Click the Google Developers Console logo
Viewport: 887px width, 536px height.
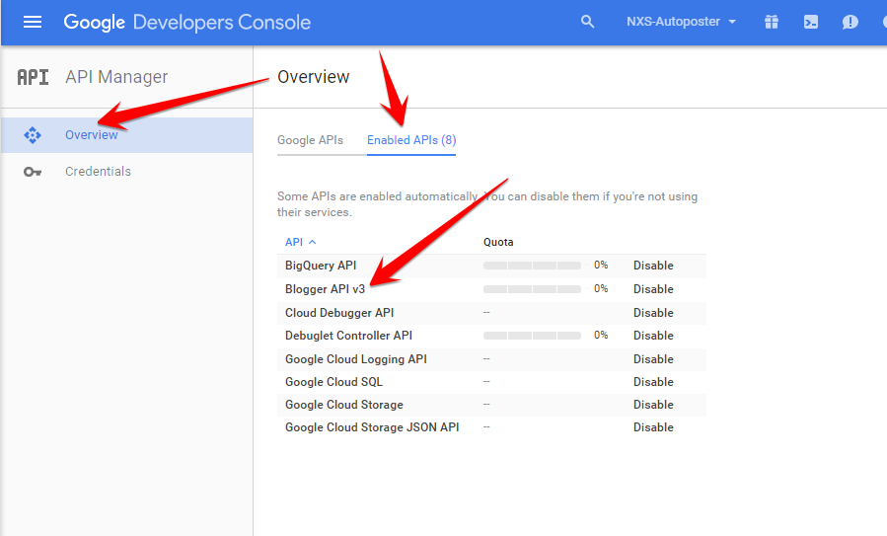coord(186,22)
